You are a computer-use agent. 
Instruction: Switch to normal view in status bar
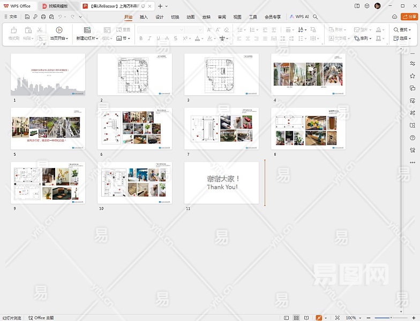[x=287, y=318]
